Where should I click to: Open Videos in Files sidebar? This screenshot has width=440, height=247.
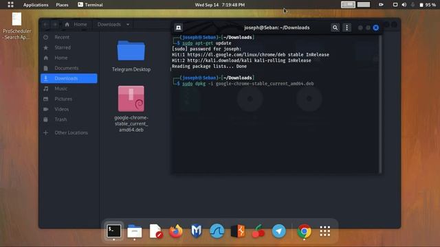pyautogui.click(x=69, y=109)
